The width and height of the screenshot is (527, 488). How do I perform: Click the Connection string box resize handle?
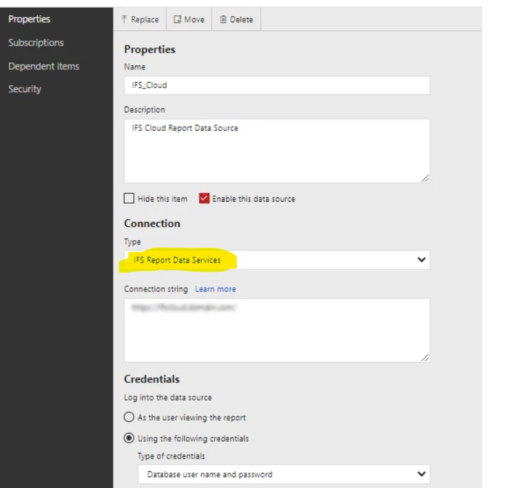coord(425,358)
